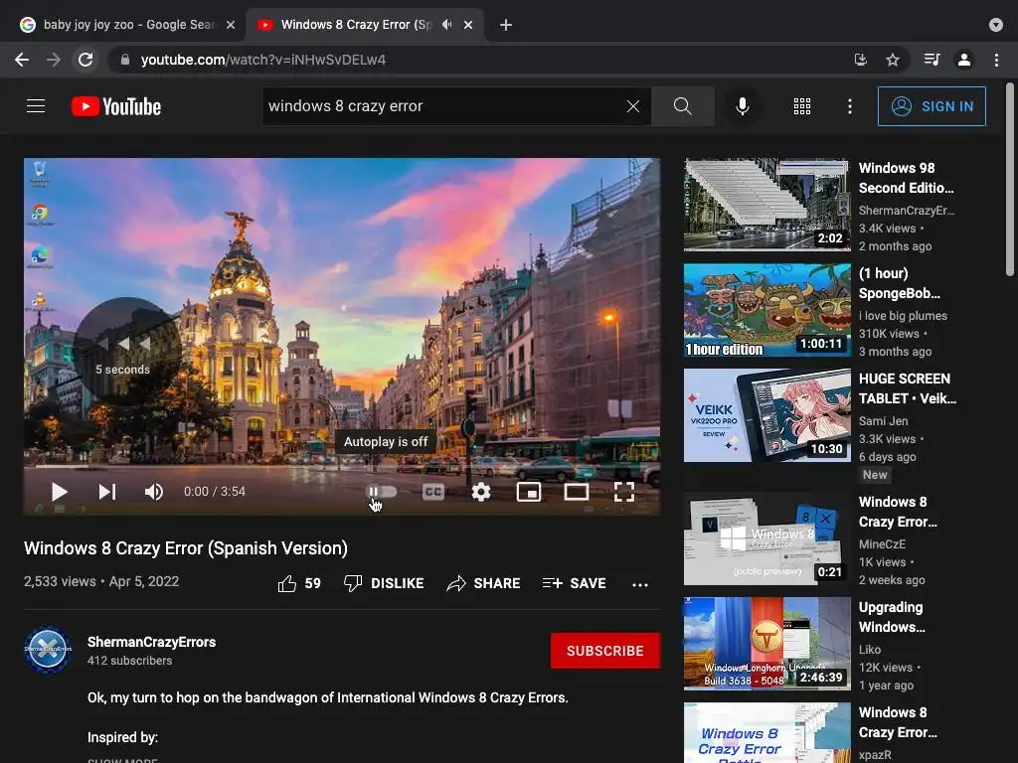Screen dimensions: 1018x763
Task: Share this video
Action: (484, 583)
